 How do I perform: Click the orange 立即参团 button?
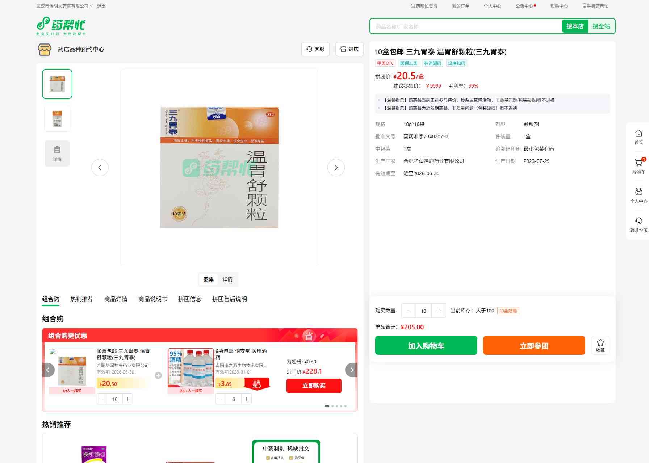tap(534, 346)
